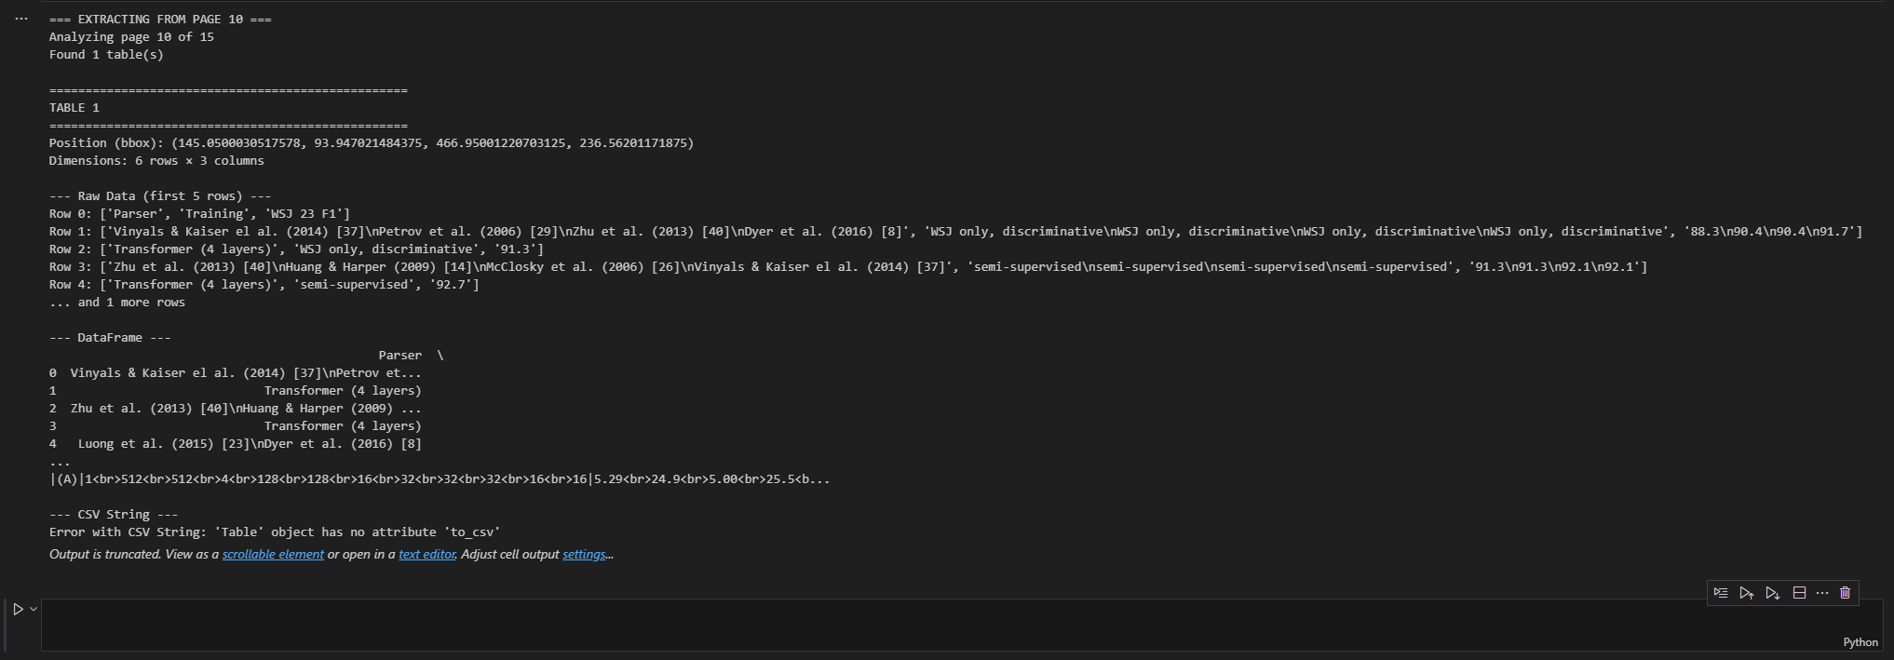Click the 'Row 3' Zhu et al. line
The width and height of the screenshot is (1894, 660).
coord(848,266)
